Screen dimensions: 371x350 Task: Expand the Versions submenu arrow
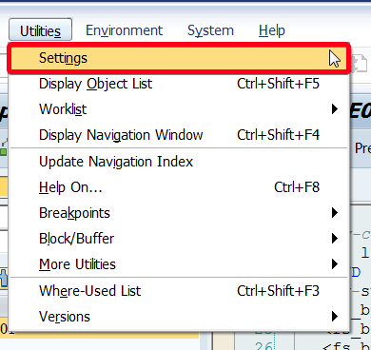pos(335,317)
